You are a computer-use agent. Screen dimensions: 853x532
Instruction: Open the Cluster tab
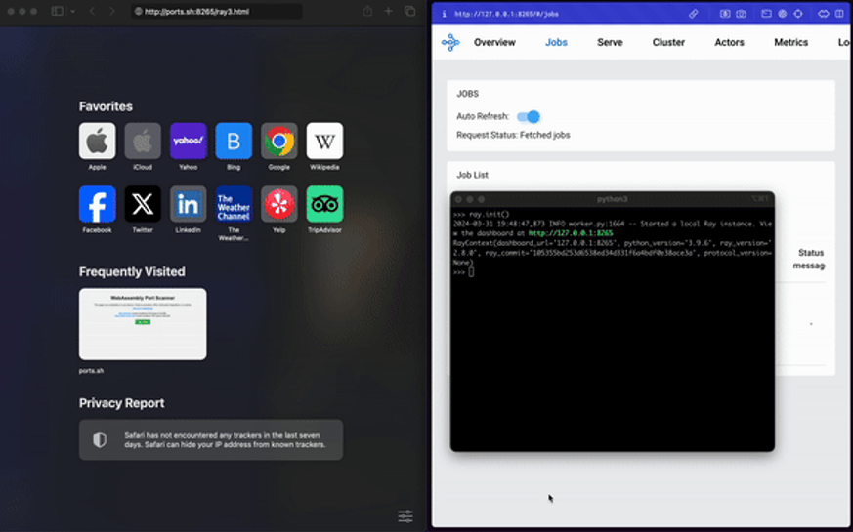668,42
